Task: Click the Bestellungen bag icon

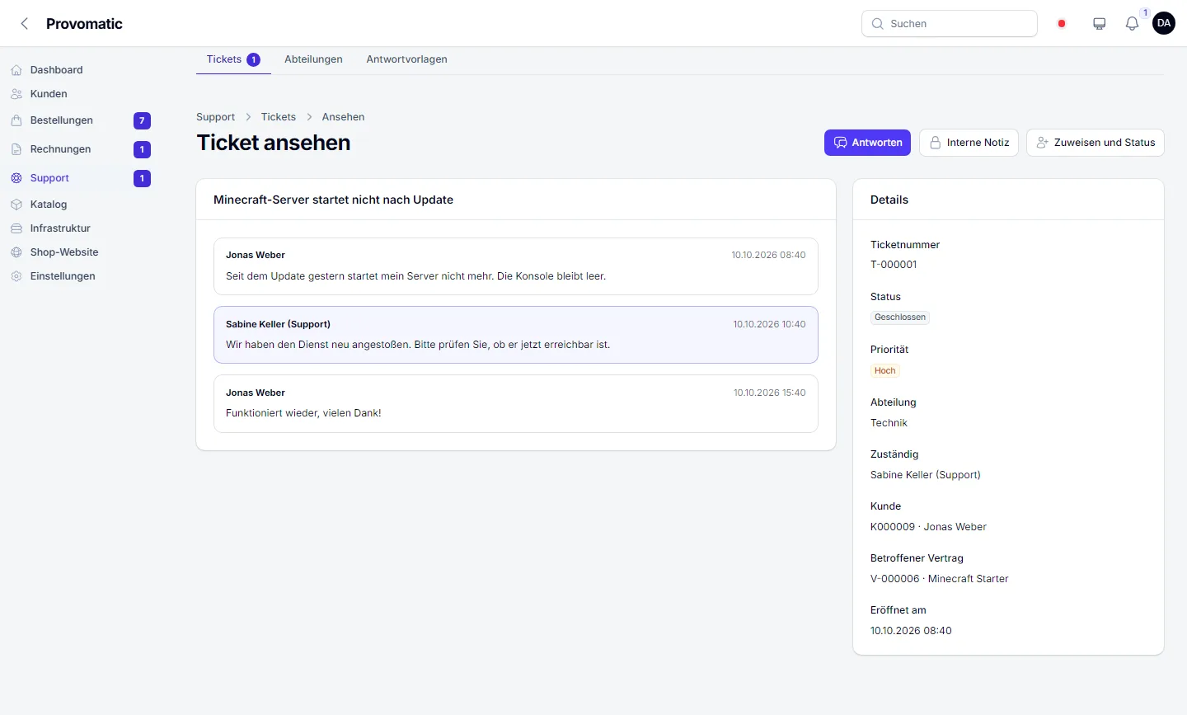Action: [x=16, y=120]
